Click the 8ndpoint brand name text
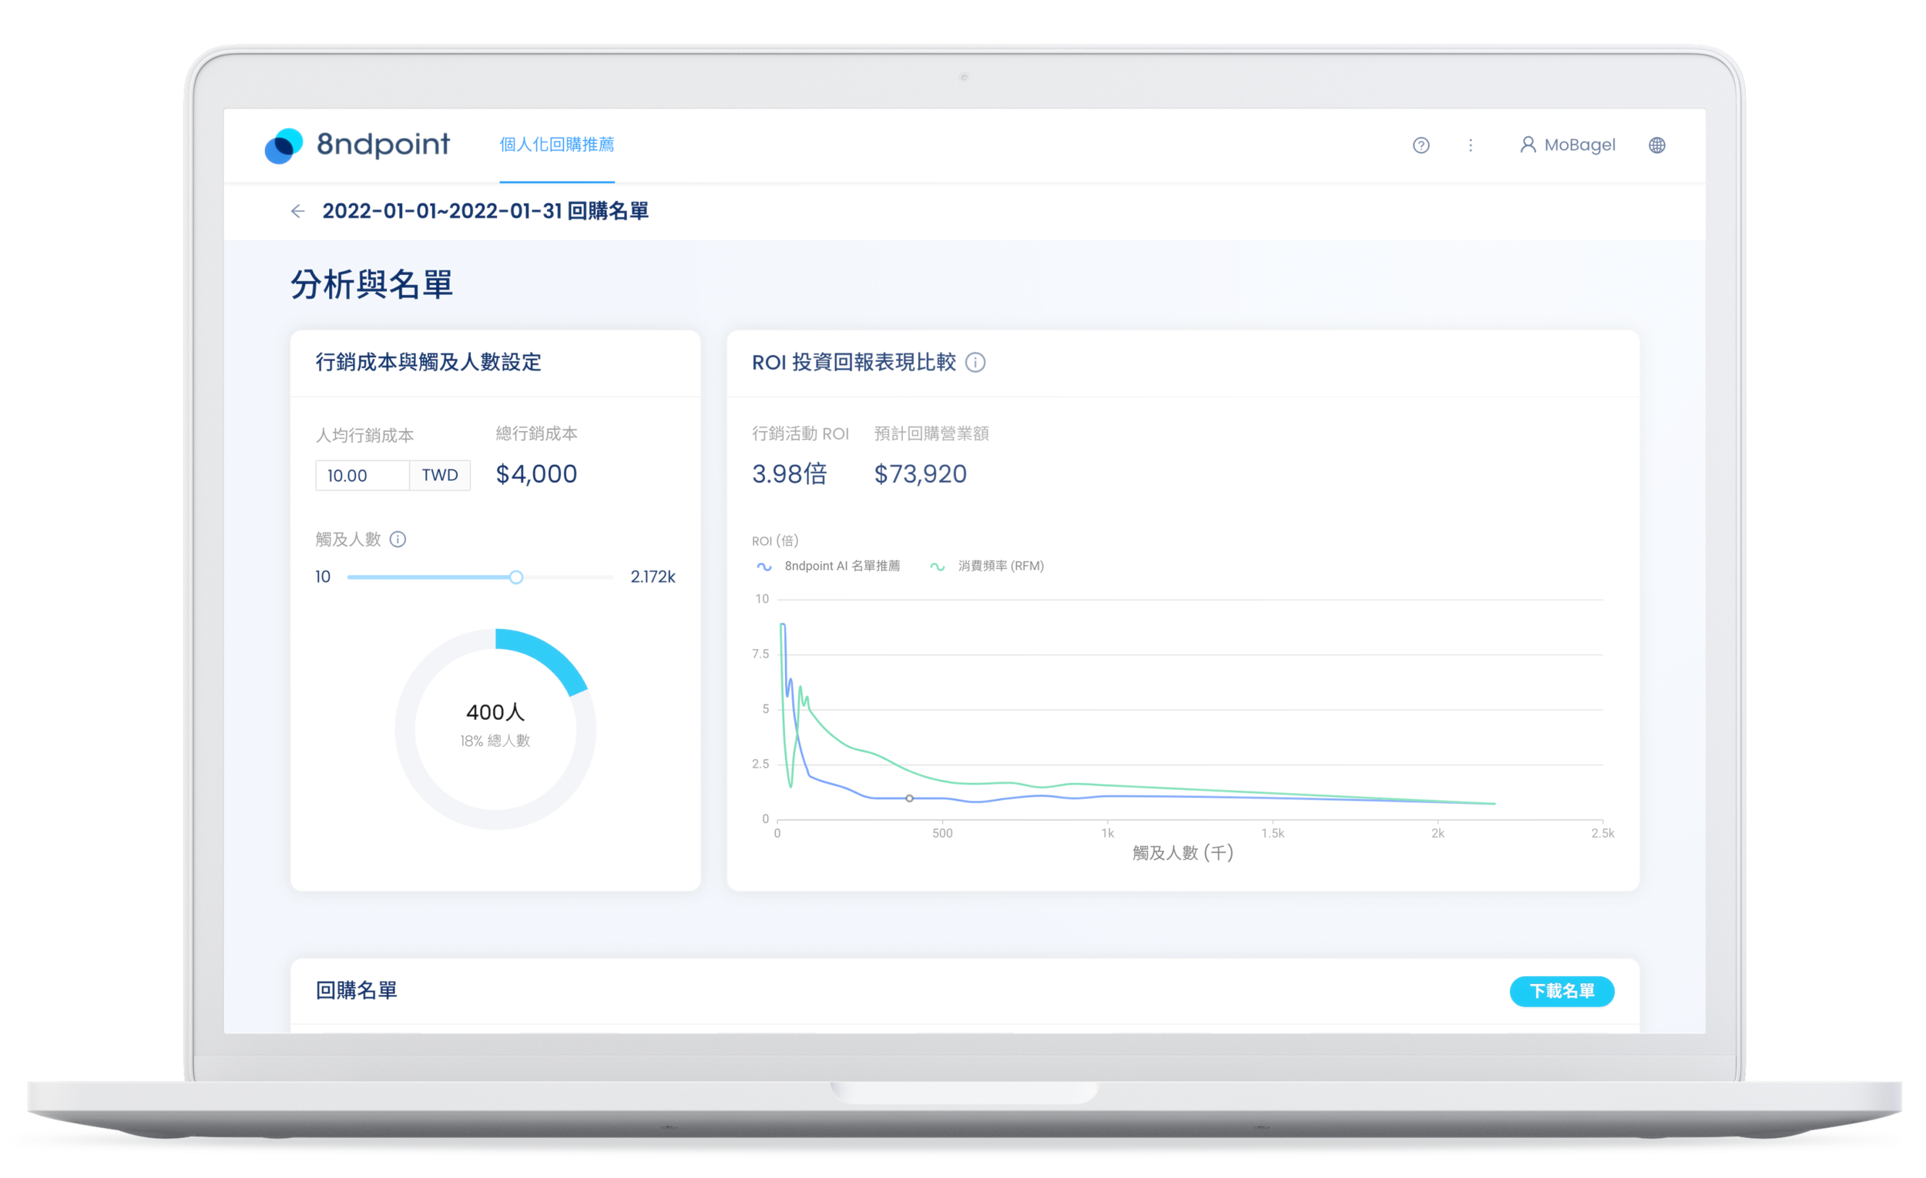This screenshot has width=1926, height=1178. pos(382,145)
